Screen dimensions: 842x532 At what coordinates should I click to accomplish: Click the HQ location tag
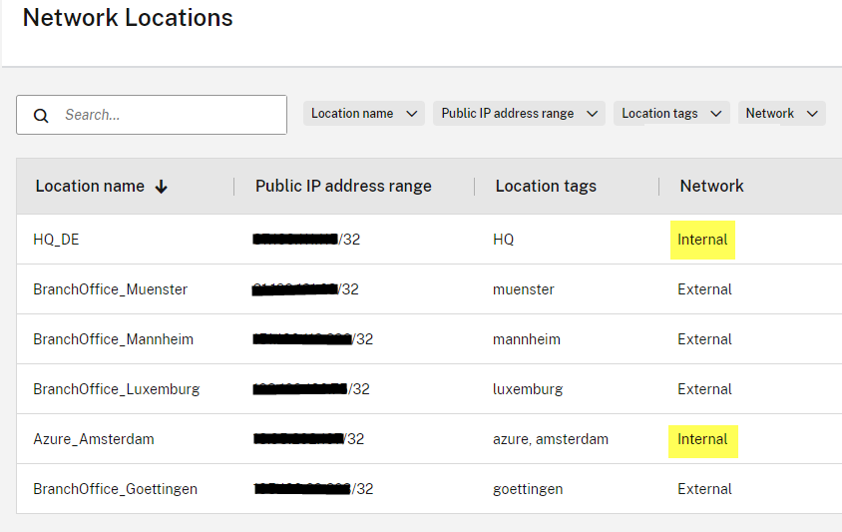pos(503,240)
